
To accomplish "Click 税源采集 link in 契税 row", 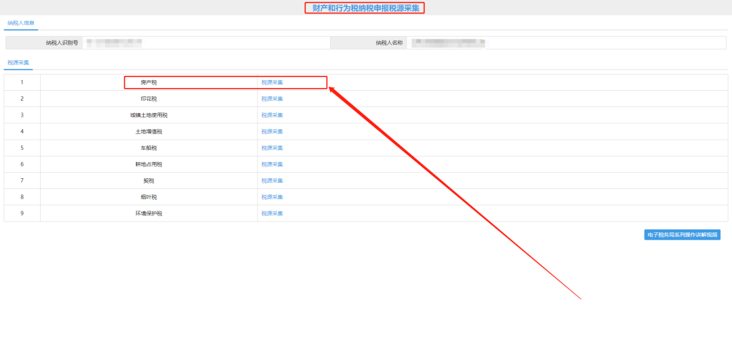I will 272,180.
